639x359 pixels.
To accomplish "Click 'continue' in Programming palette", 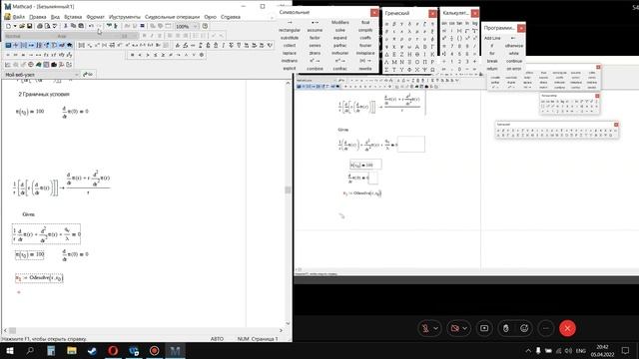I will pyautogui.click(x=514, y=61).
